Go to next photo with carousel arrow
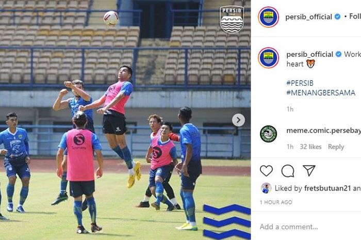Screen dimensions: 361x240 click(238, 120)
